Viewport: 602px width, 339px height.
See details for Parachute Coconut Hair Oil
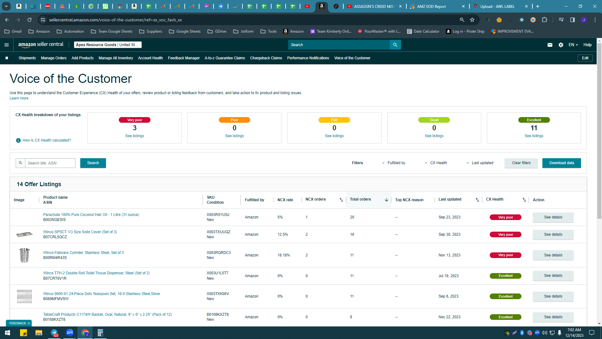(x=553, y=217)
